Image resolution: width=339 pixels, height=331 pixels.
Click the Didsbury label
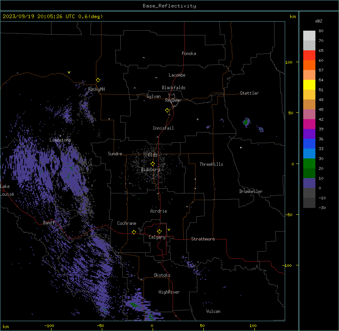point(151,169)
